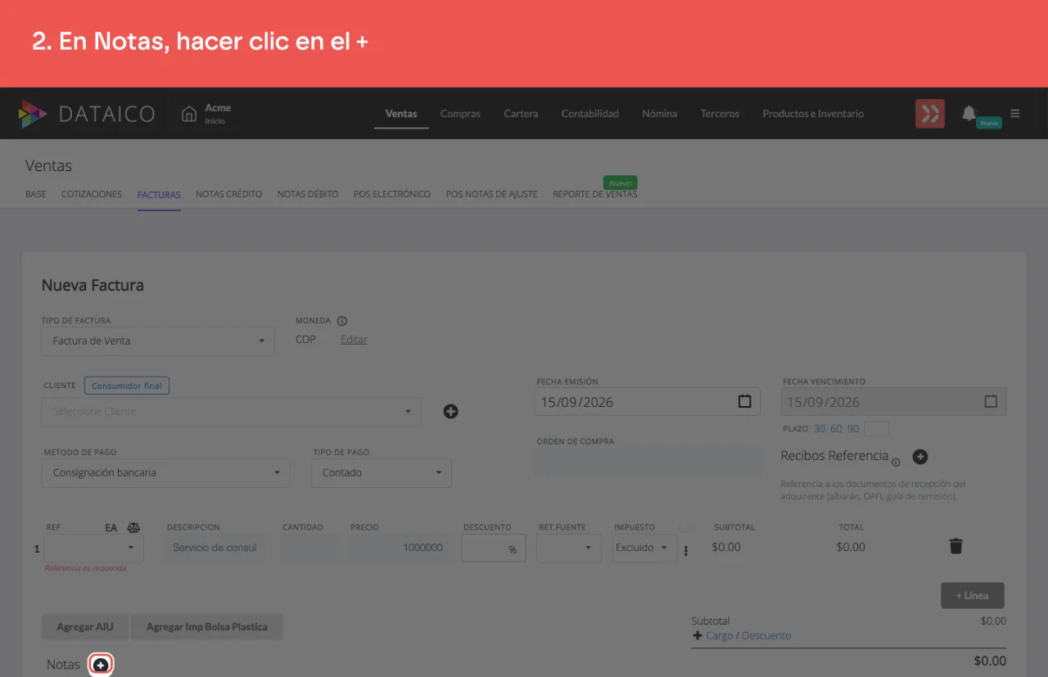
Task: Click the red double-arrow icon in header
Action: [x=930, y=114]
